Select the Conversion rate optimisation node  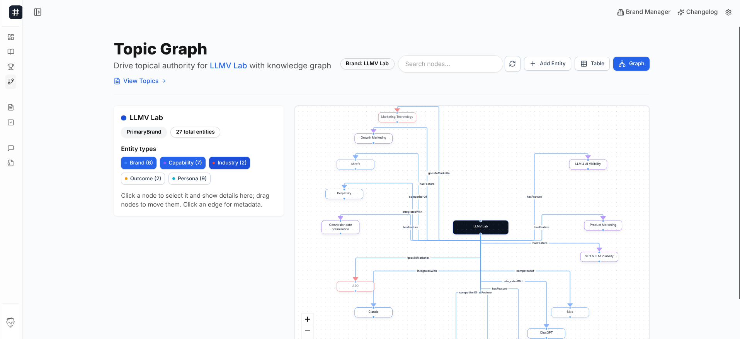point(340,227)
